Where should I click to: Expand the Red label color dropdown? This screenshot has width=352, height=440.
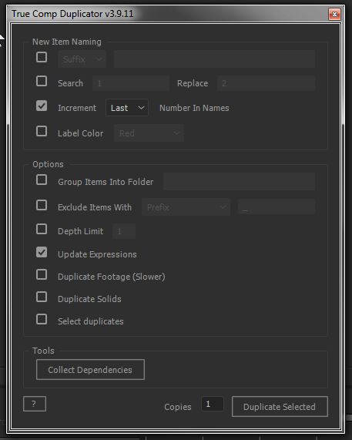[x=149, y=133]
